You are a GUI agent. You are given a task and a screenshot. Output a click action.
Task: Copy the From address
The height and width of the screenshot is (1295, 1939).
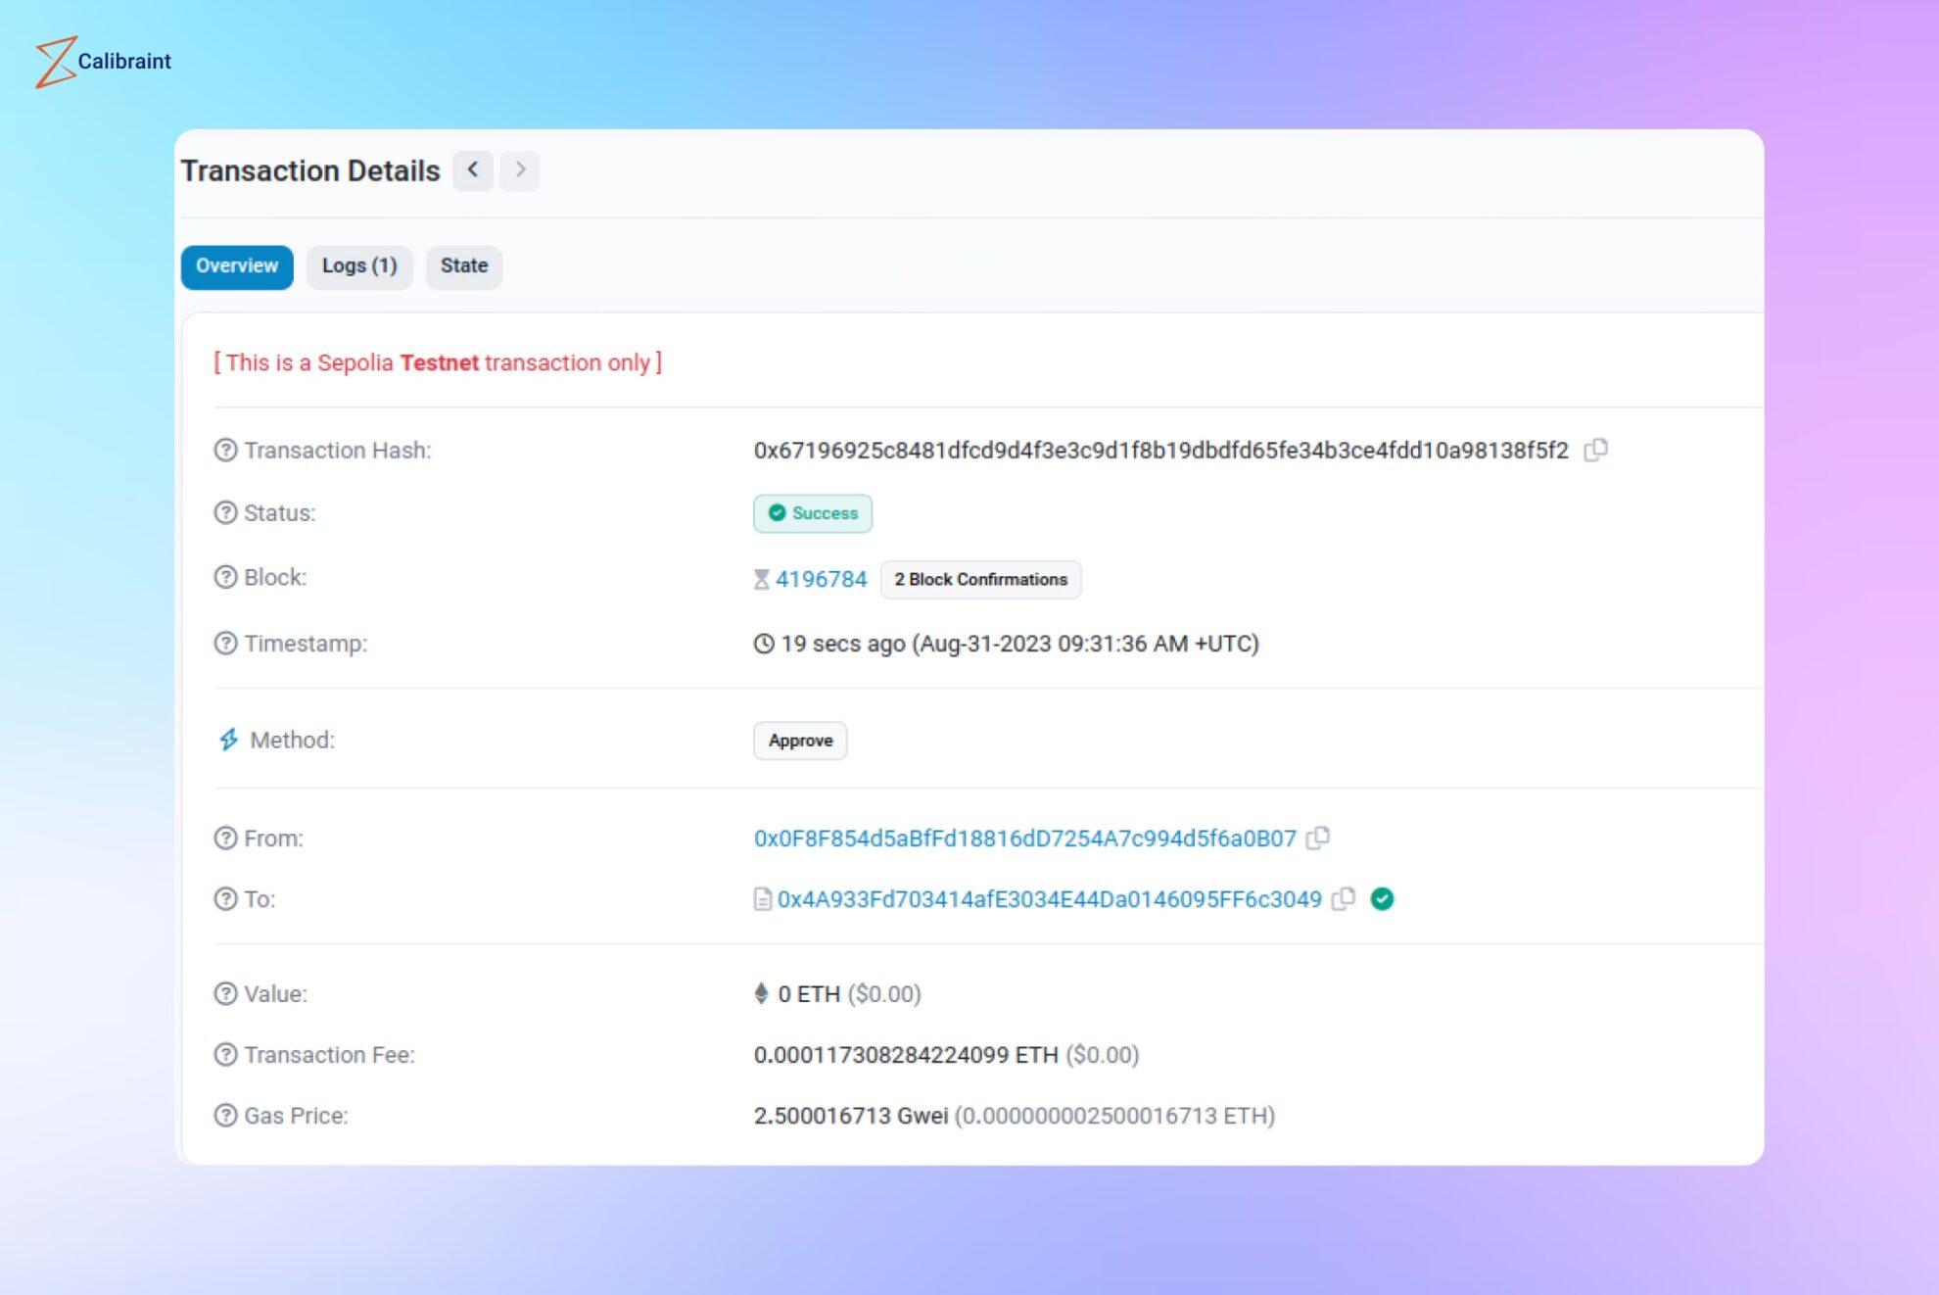[1319, 838]
